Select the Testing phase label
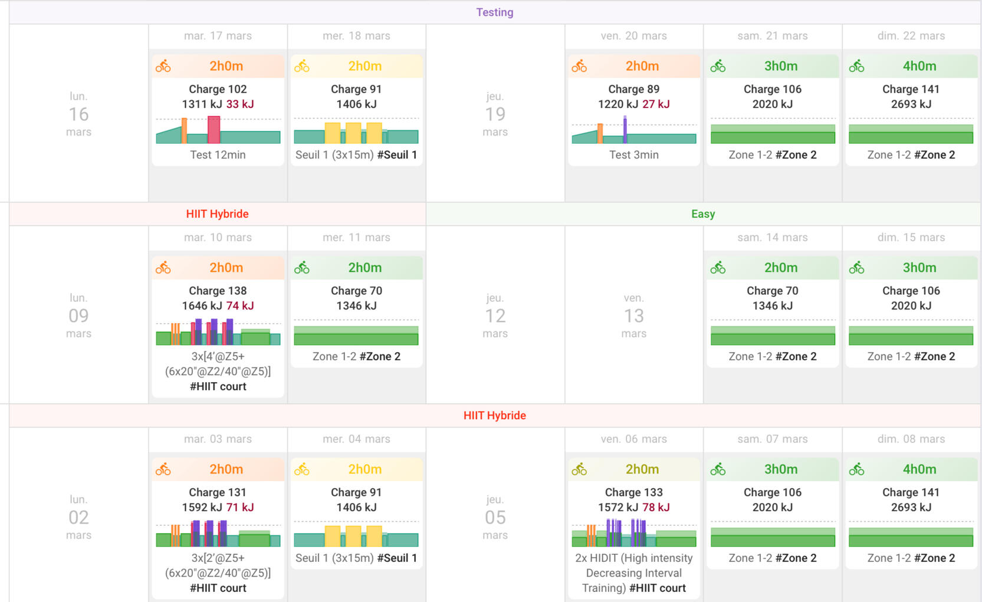The height and width of the screenshot is (602, 982). (495, 12)
